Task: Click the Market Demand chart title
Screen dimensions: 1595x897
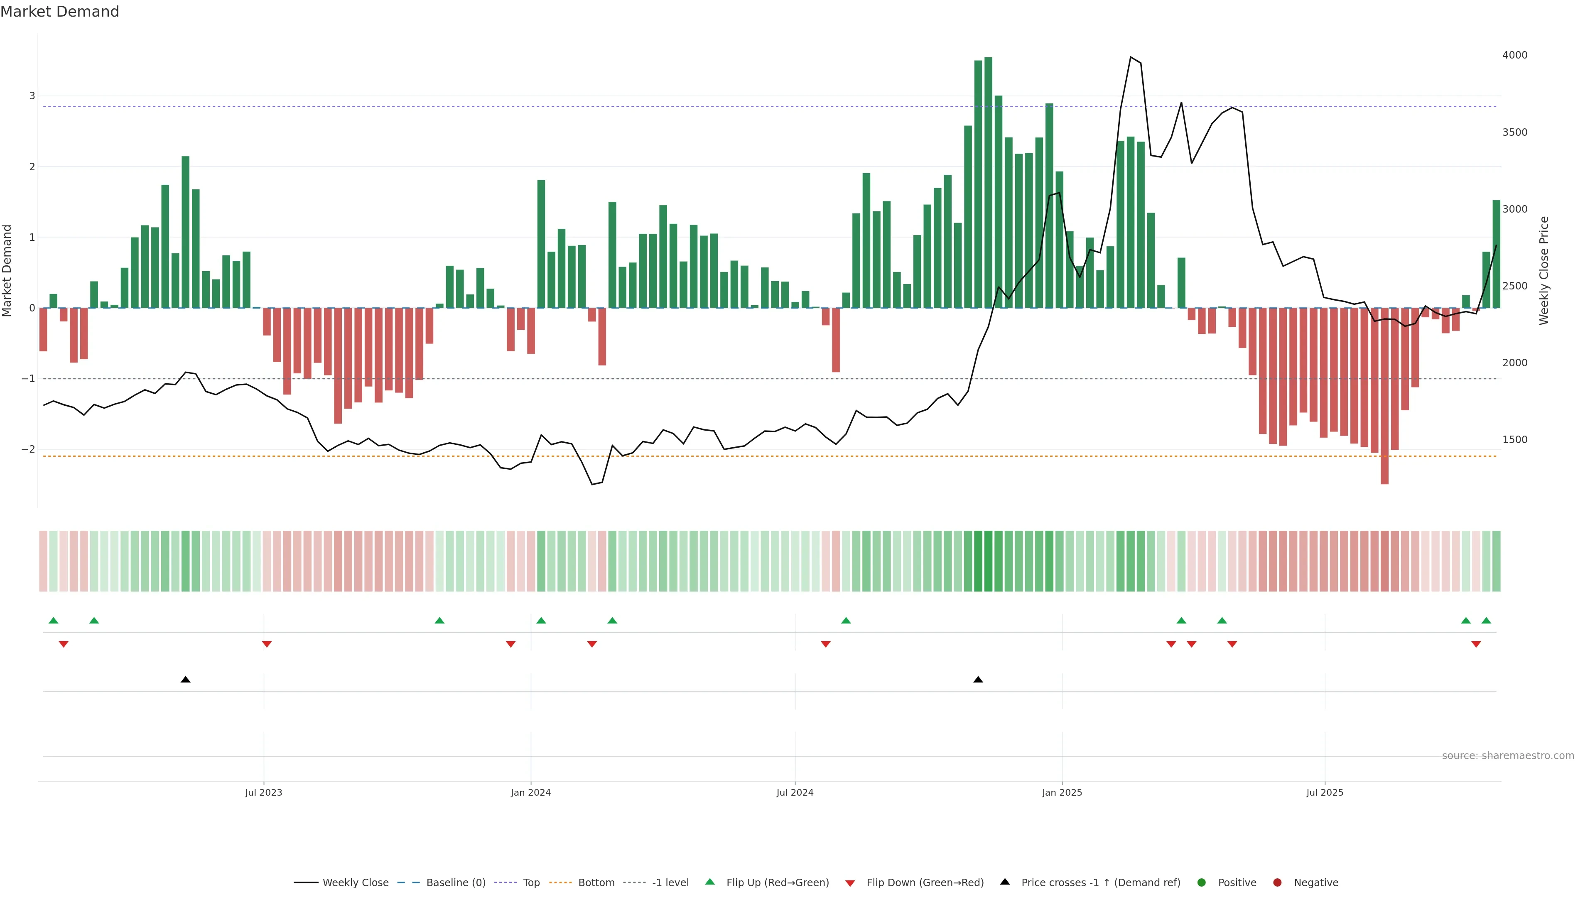Action: [x=59, y=12]
